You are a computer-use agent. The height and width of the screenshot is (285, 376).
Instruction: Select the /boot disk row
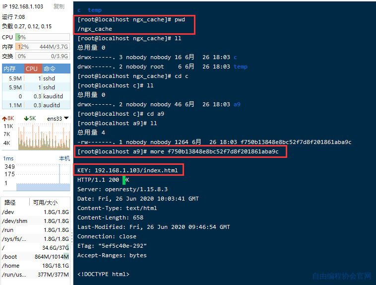click(x=36, y=257)
